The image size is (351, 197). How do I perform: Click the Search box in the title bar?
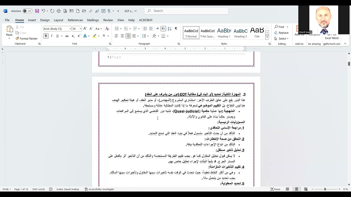[186, 11]
